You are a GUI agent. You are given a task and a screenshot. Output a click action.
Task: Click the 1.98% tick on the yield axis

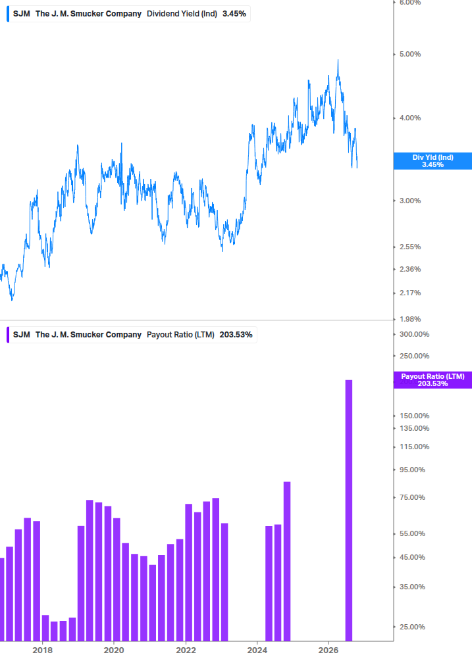tap(410, 319)
